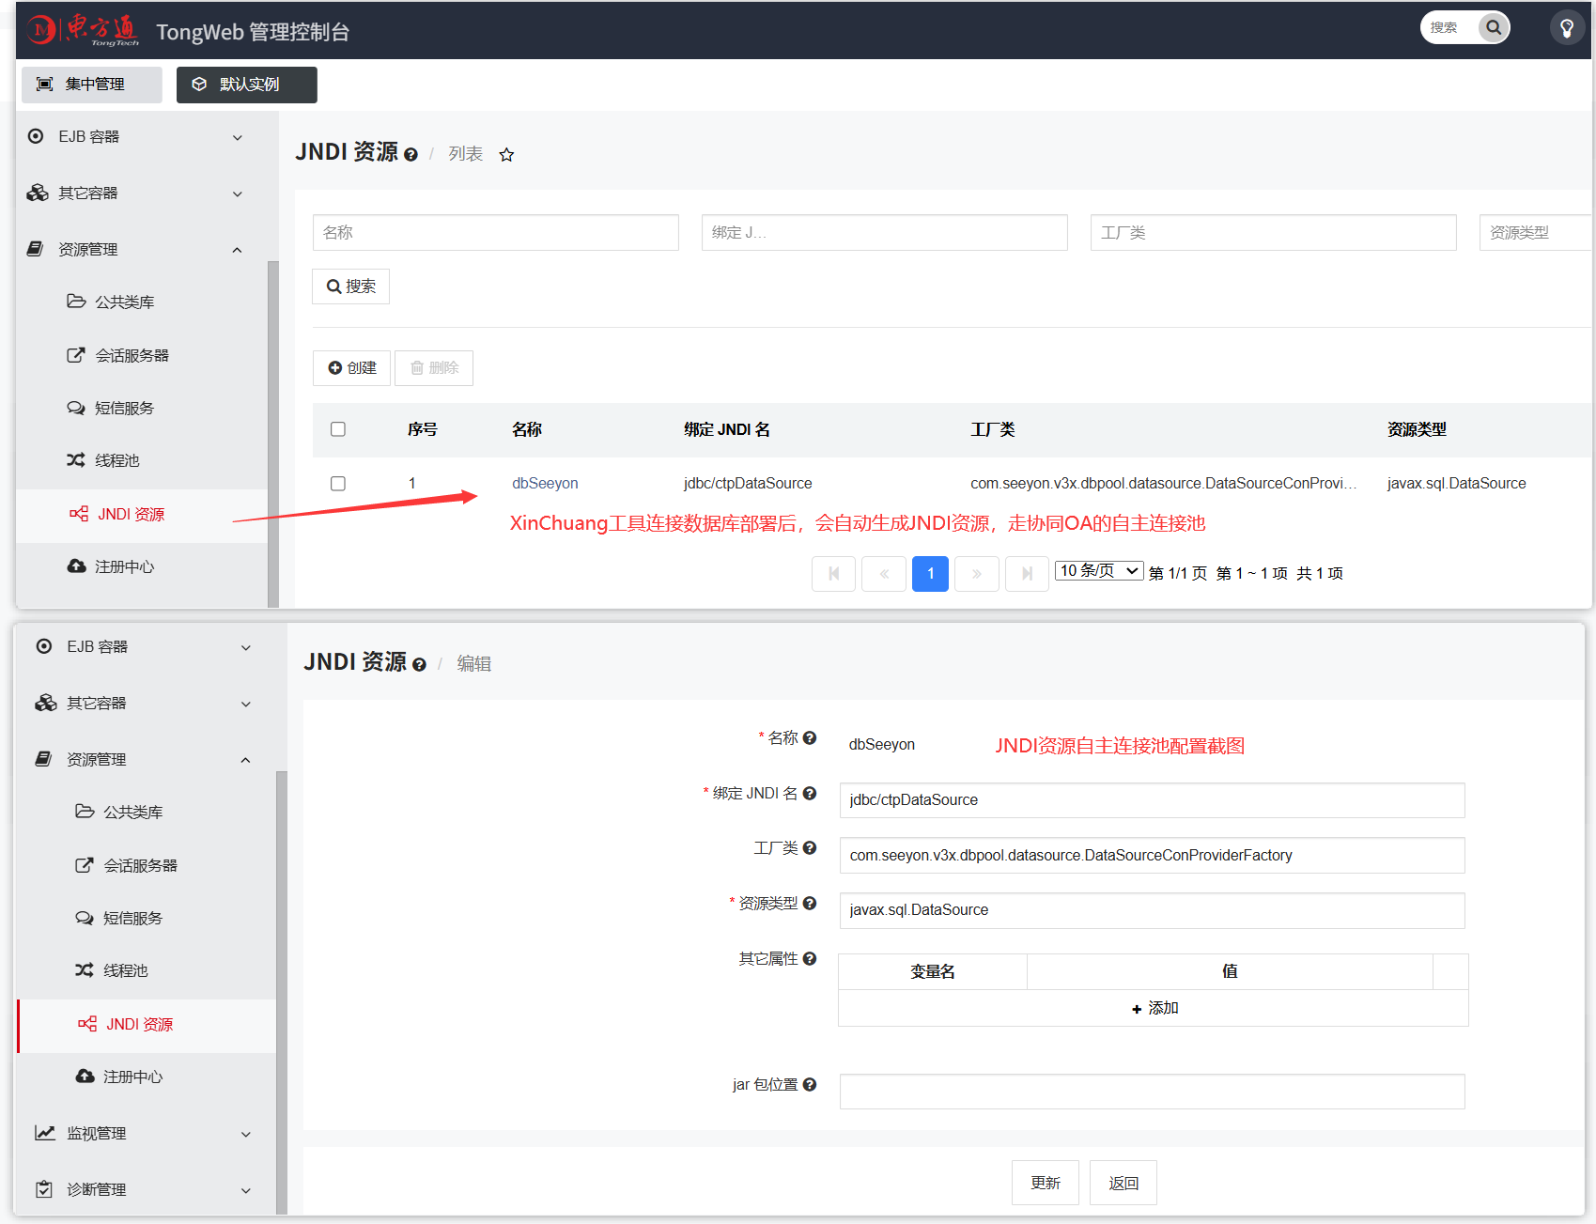Click the jar 包位置 input field

click(1152, 1092)
